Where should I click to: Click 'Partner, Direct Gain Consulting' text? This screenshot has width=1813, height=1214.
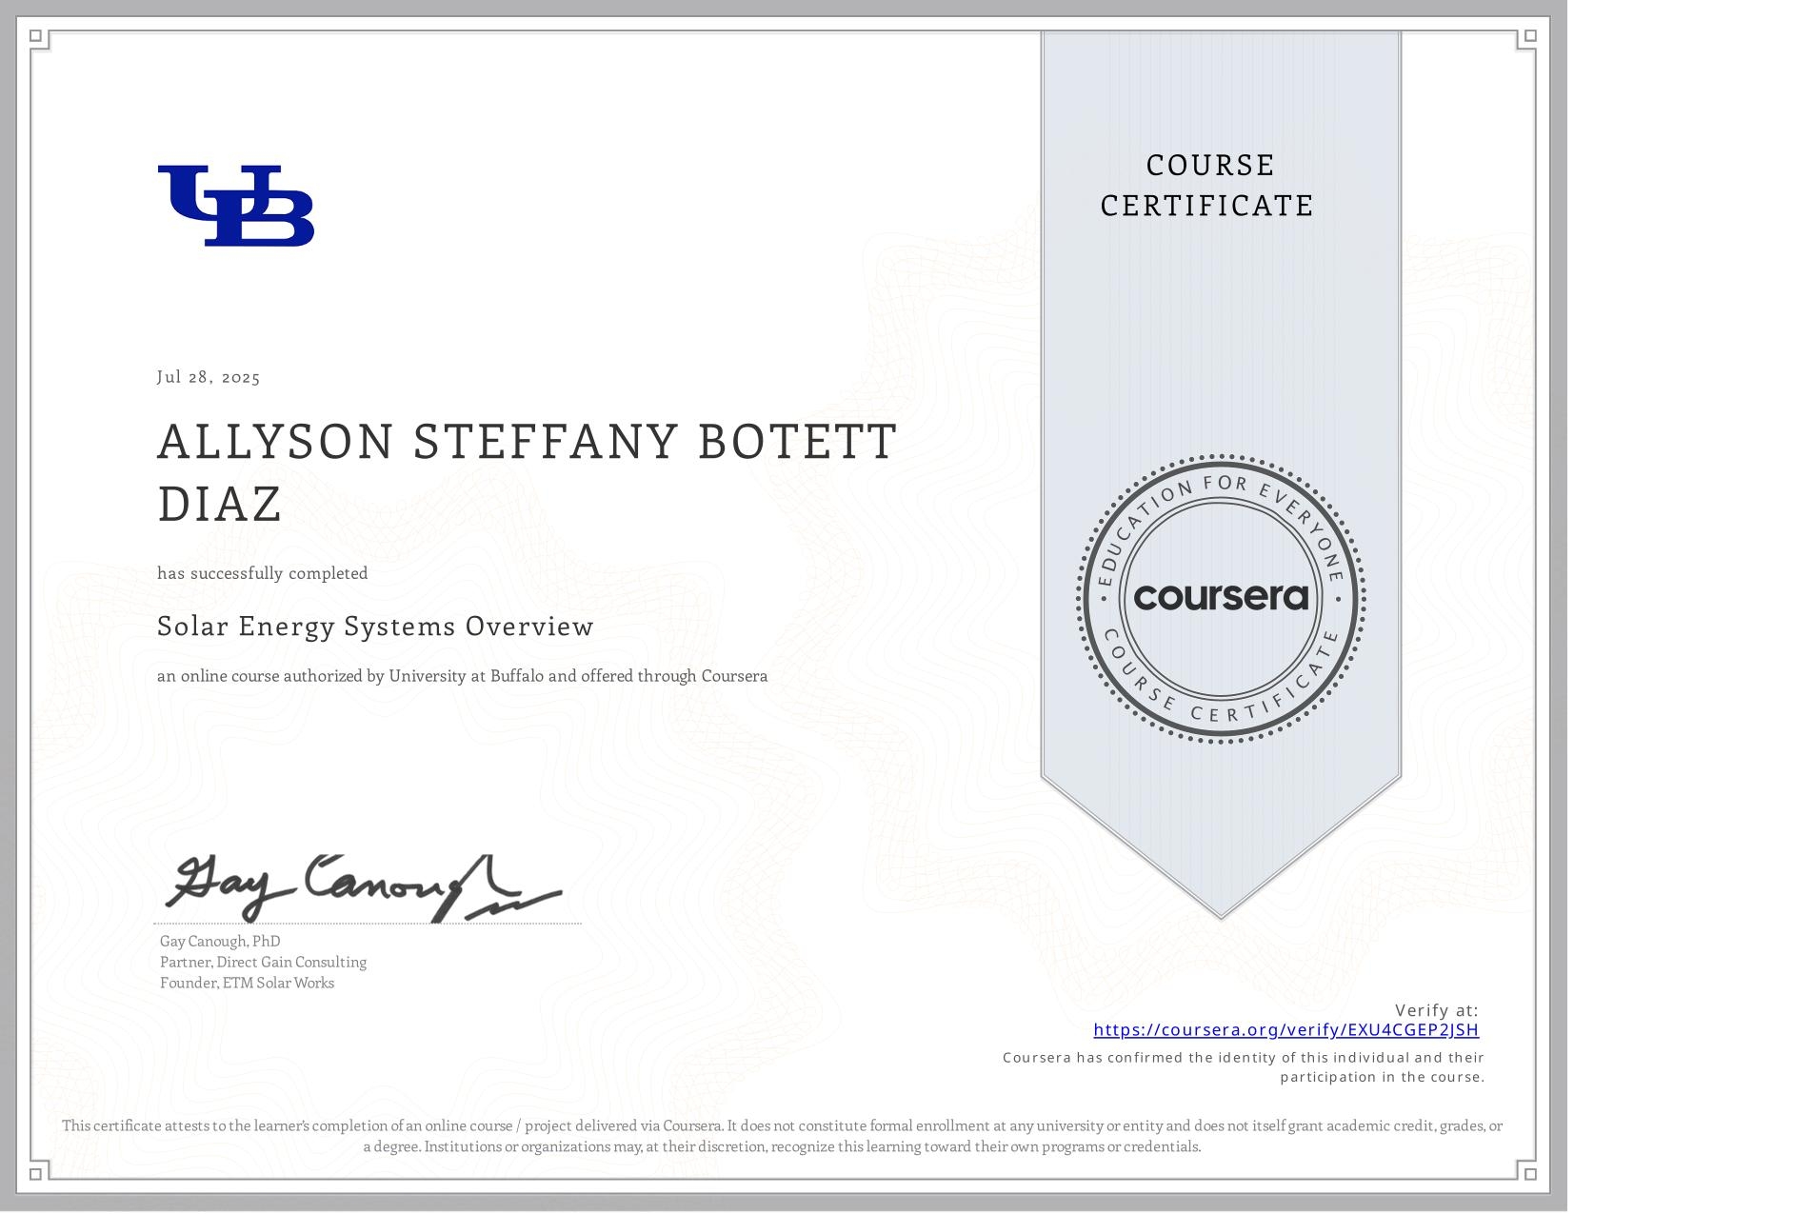263,963
